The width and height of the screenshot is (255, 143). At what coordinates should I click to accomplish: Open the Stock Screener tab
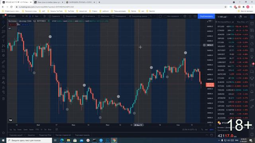coord(16,135)
